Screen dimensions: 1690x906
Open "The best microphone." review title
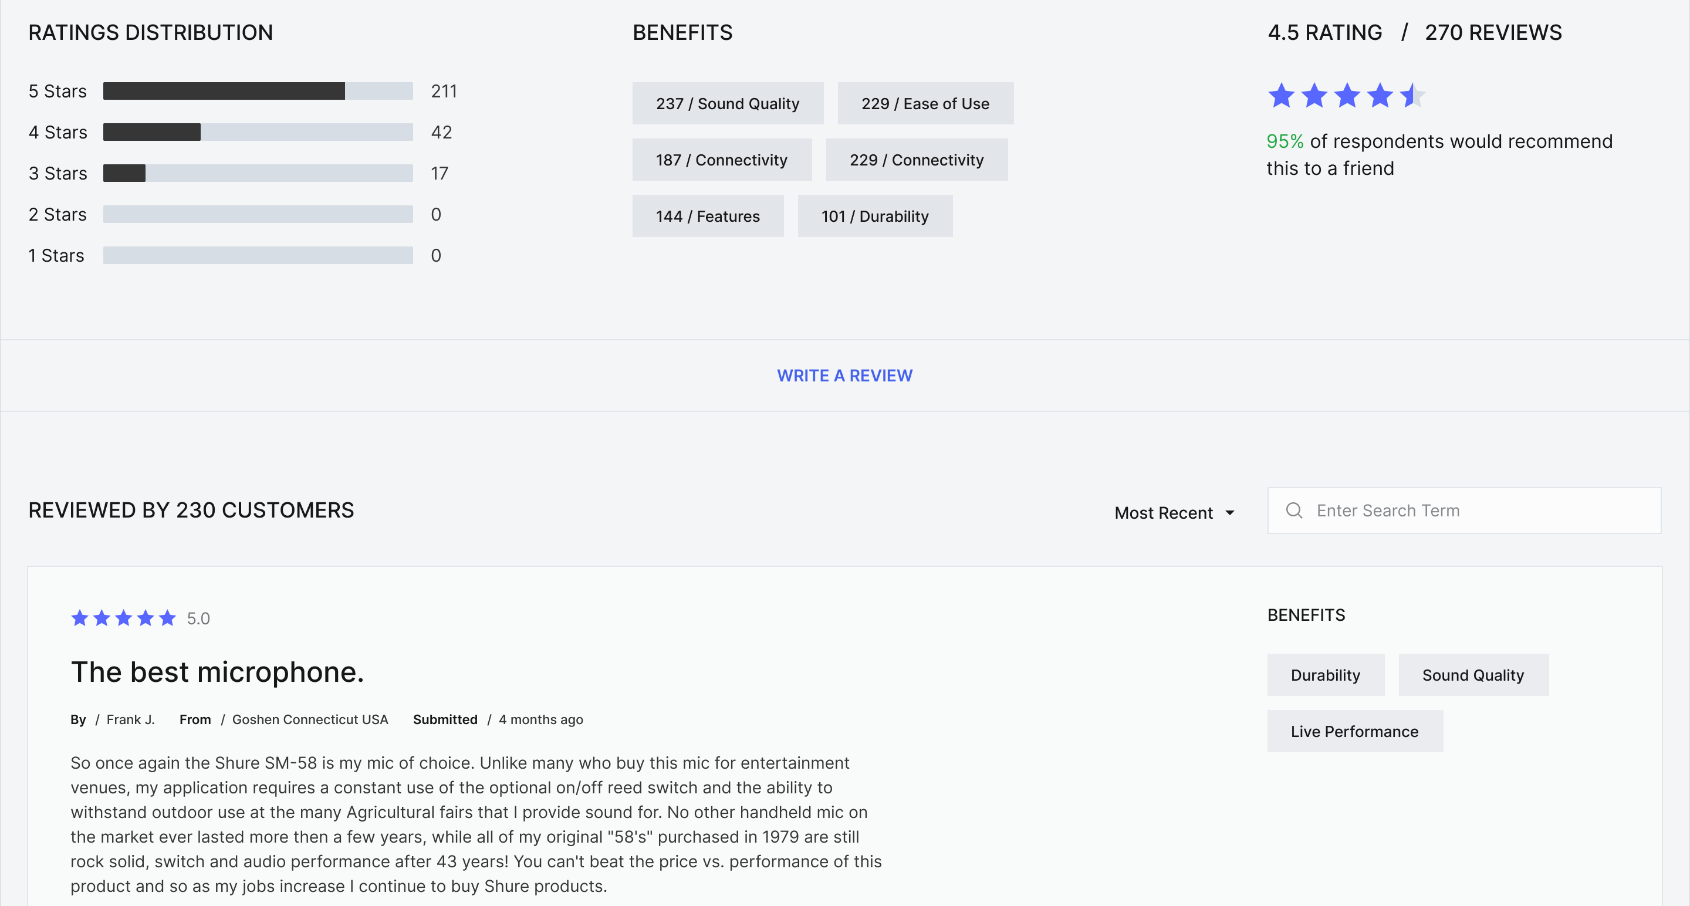point(217,672)
